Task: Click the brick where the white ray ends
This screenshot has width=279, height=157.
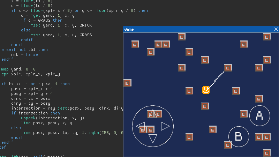Action: click(x=228, y=68)
